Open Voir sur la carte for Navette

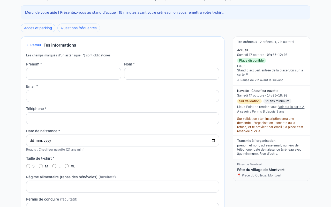pos(291,107)
